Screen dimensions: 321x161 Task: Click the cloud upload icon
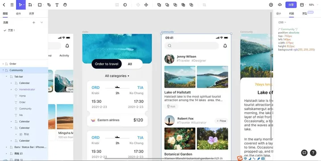(x=280, y=5)
